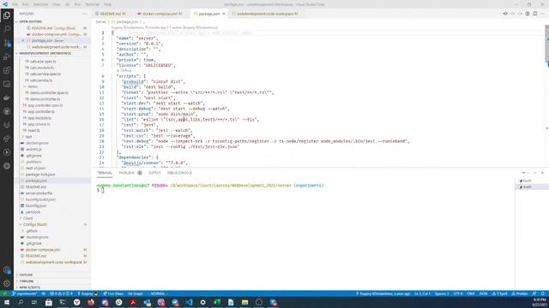This screenshot has height=308, width=549.
Task: Open the Manage gear in activity bar
Action: [x=7, y=283]
